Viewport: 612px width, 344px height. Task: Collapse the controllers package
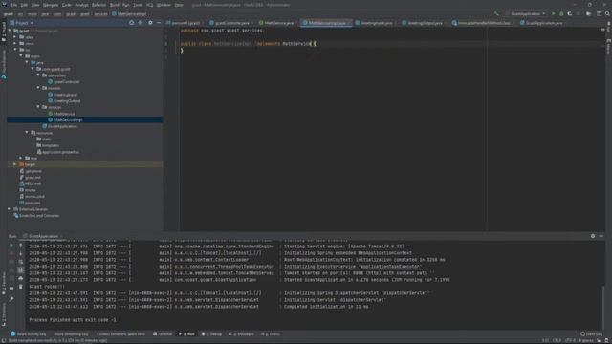(38, 75)
